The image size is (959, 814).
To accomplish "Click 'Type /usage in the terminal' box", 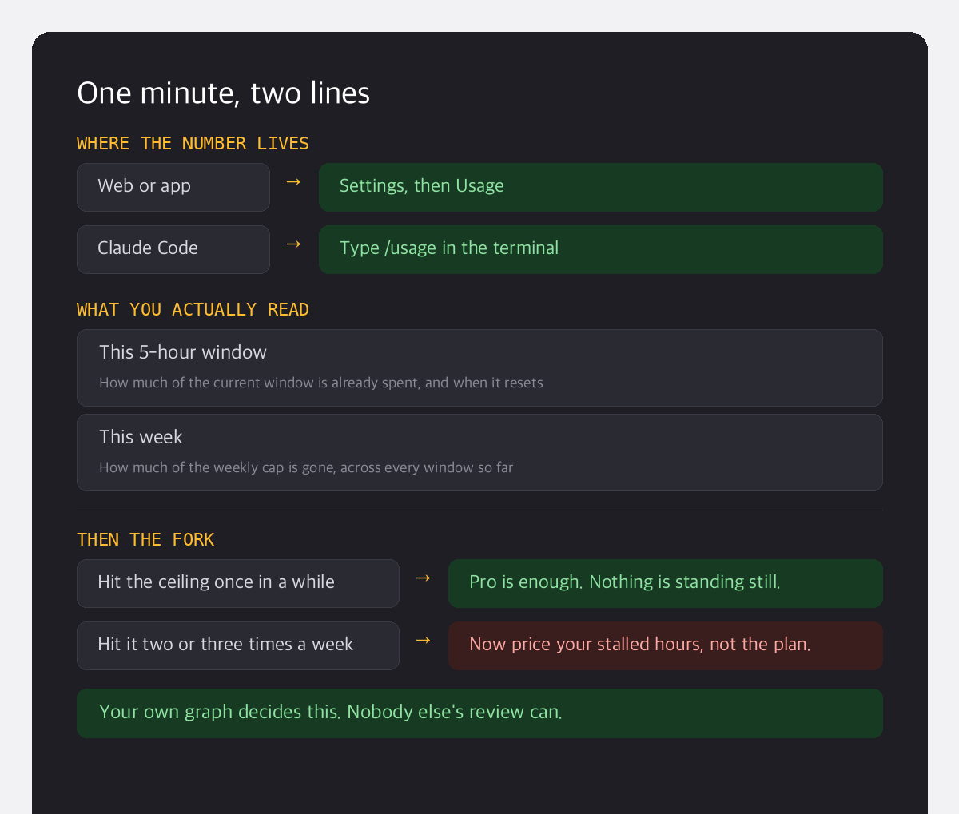I will (601, 249).
